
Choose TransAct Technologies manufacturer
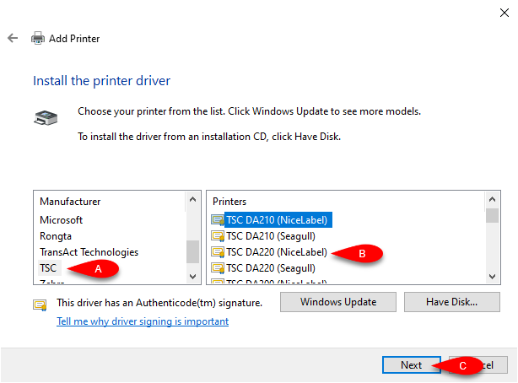coord(89,252)
